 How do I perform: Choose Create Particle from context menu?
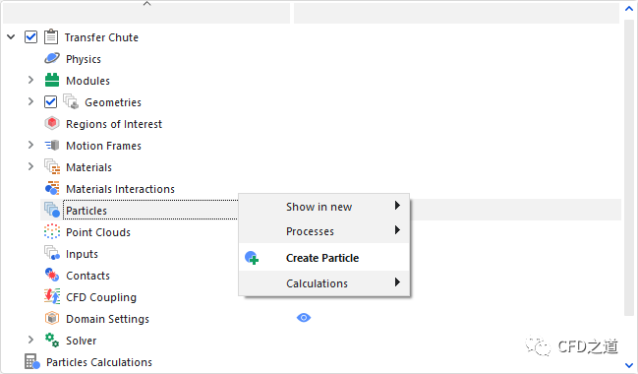pos(323,258)
